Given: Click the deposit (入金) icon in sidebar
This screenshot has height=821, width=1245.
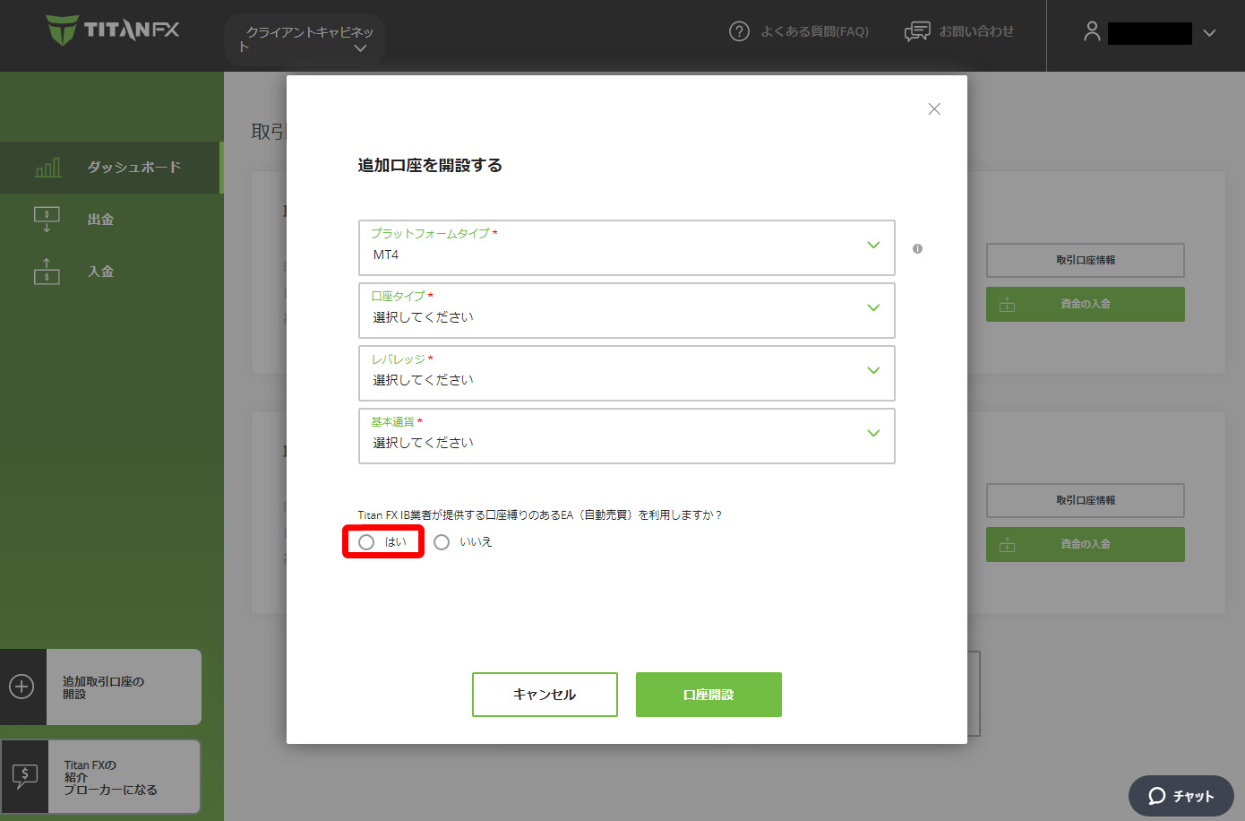Looking at the screenshot, I should [x=47, y=272].
